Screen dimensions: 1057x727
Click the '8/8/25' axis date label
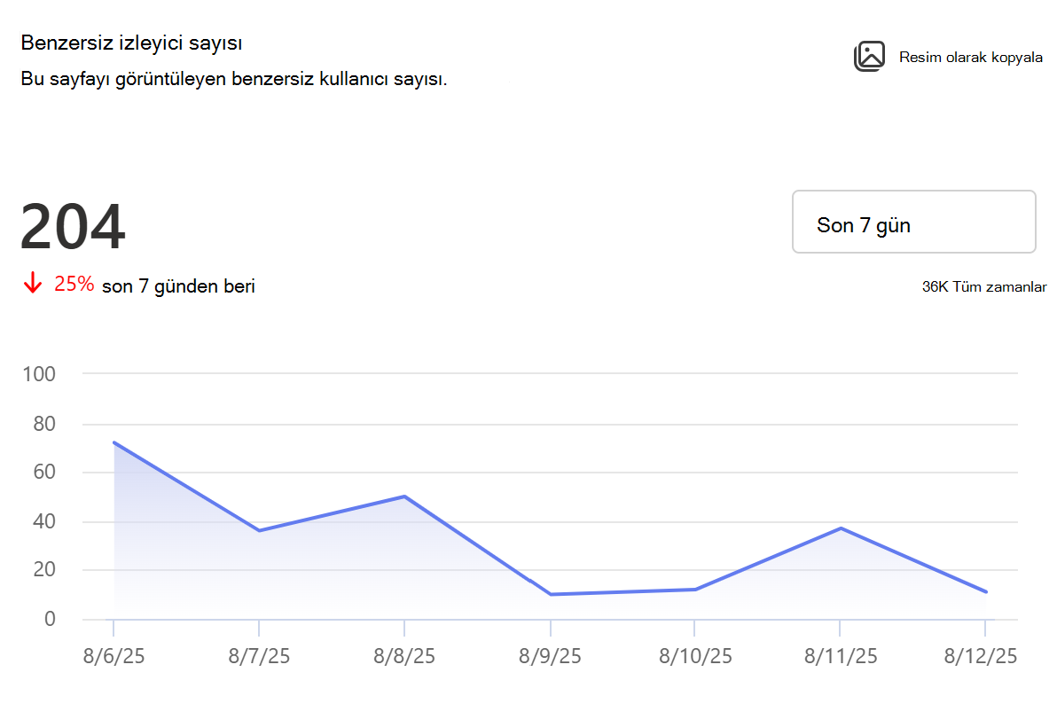[404, 655]
